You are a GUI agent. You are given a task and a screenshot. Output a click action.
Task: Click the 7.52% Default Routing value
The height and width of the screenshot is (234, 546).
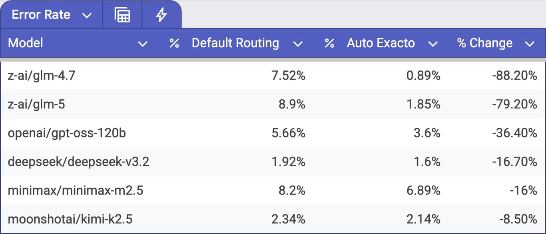pyautogui.click(x=289, y=76)
